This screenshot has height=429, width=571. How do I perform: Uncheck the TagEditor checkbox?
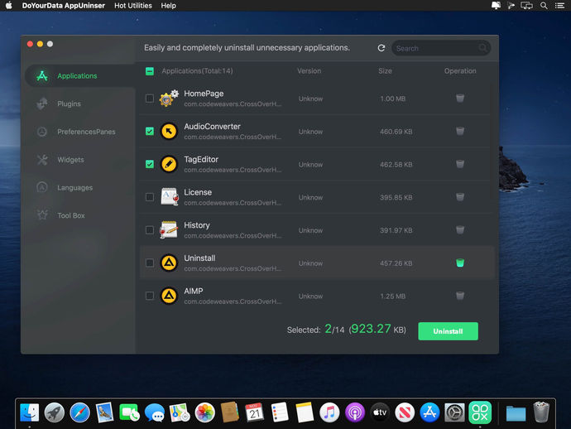150,164
